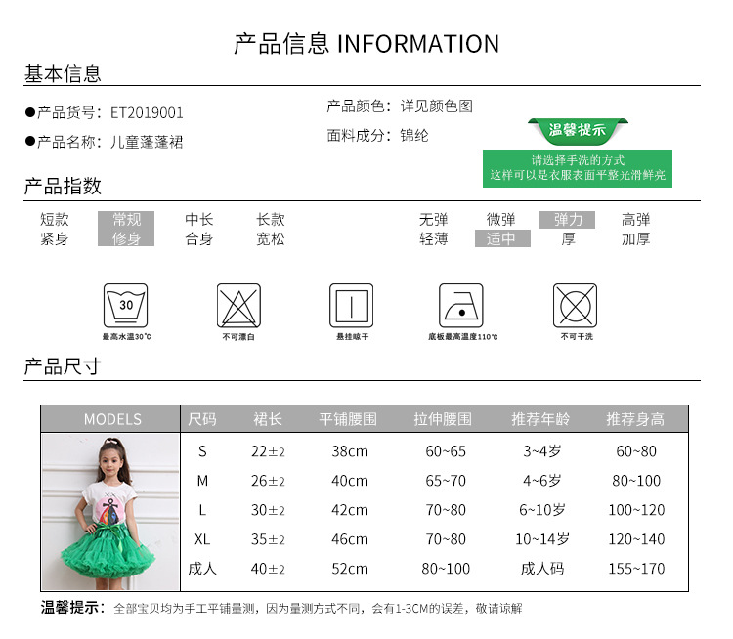Click the 裙长 column header
The height and width of the screenshot is (639, 733).
(x=268, y=419)
